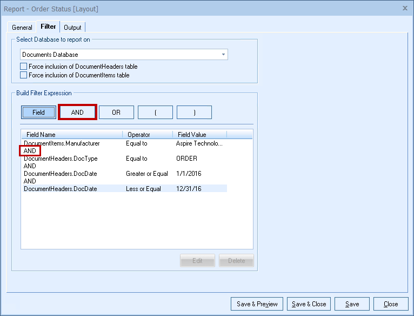
Task: Check Force inclusion of DocumentItems table
Action: click(24, 75)
